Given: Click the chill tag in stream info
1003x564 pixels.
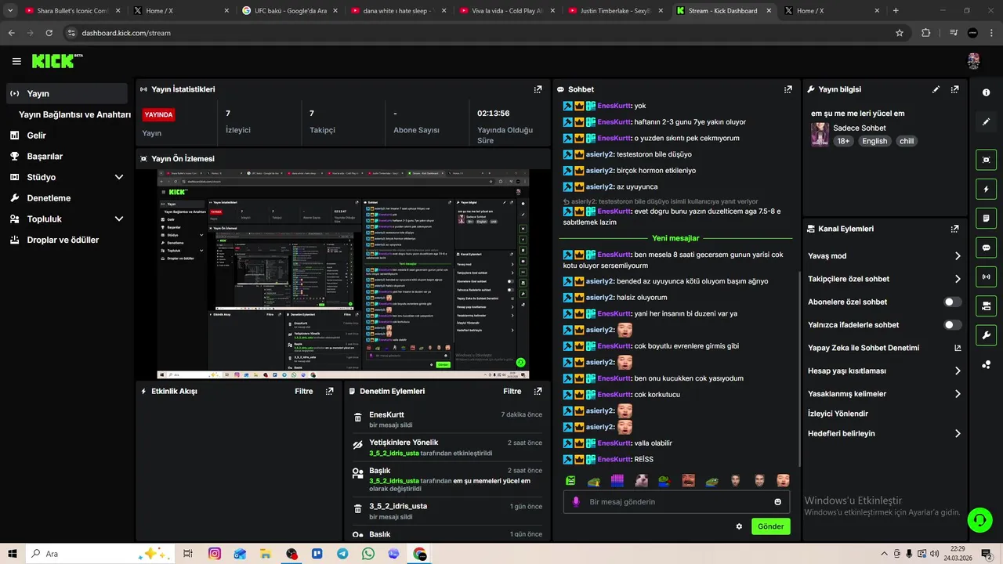Looking at the screenshot, I should [907, 141].
